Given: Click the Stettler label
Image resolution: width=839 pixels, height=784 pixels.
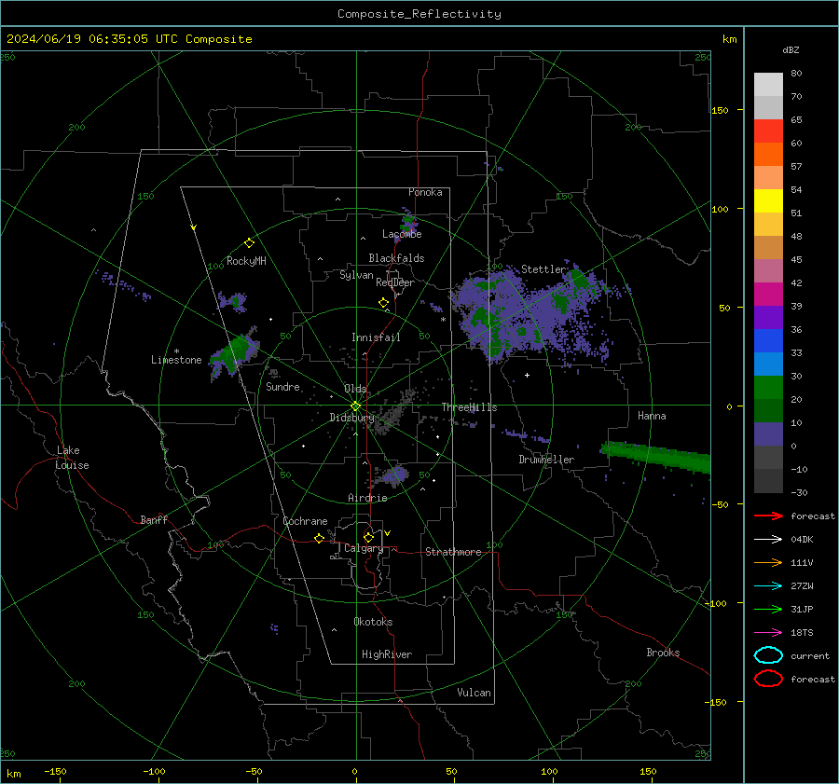Looking at the screenshot, I should click(543, 269).
